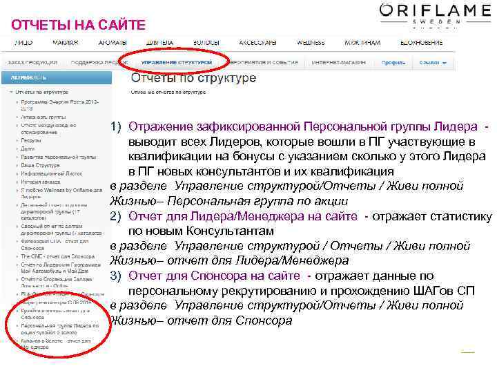This screenshot has height=373, width=497.
Task: Switch to ЗАКАЗ ПРОДУКЦИИ tab
Action: [32, 62]
